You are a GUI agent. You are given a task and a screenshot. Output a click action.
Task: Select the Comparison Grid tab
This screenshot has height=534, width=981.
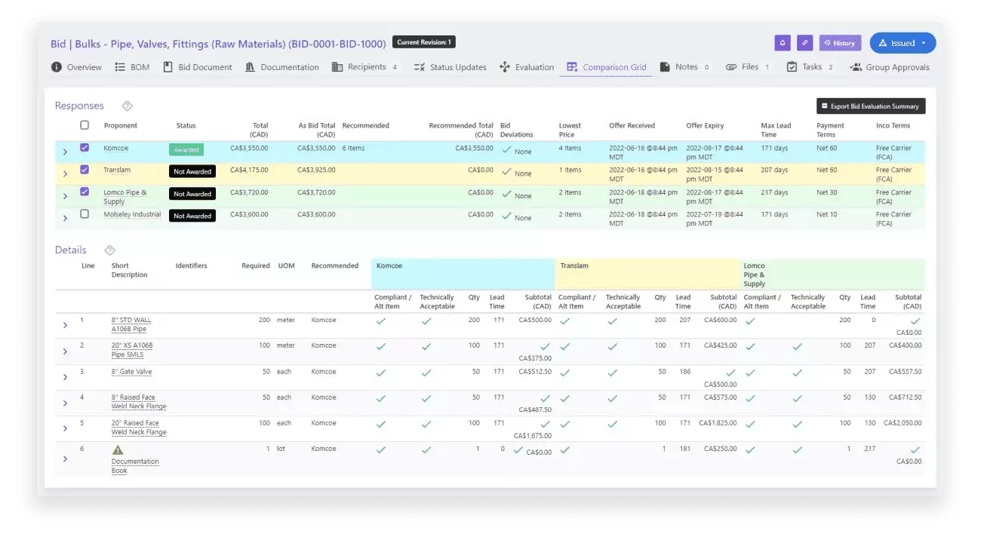[x=607, y=67]
